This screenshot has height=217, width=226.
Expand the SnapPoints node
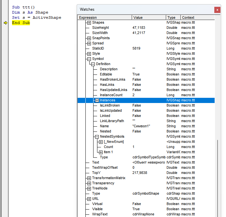point(89,38)
